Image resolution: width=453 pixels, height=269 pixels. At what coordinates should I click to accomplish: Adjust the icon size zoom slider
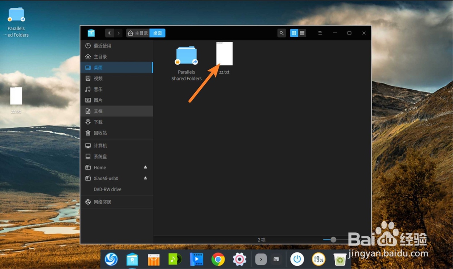tap(333, 240)
